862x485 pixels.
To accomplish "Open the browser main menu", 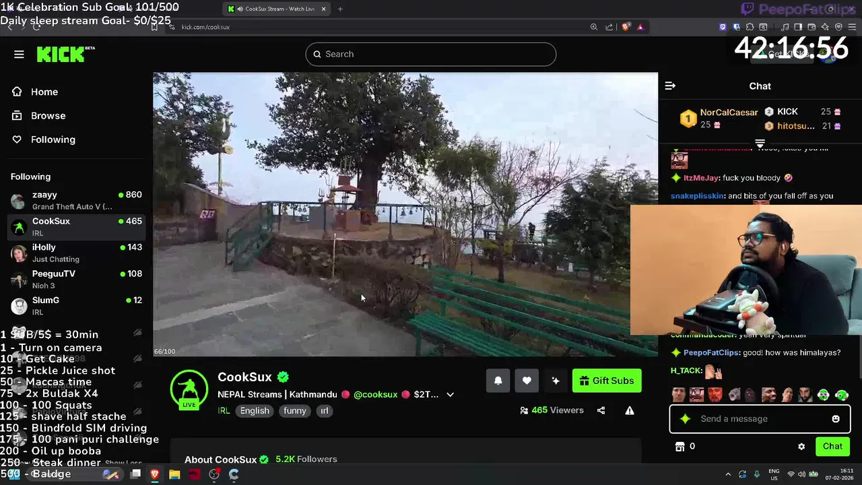I will click(853, 27).
